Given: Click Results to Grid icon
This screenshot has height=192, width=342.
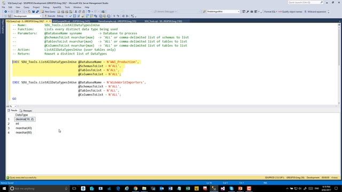Looking at the screenshot, I should click(105, 16).
